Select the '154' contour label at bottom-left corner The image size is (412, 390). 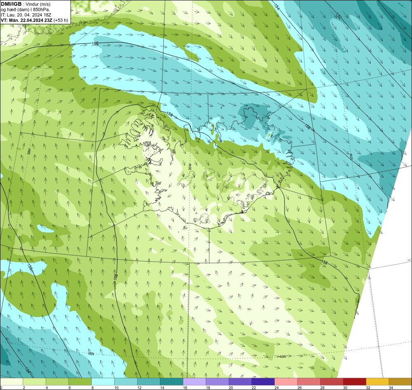(28, 370)
